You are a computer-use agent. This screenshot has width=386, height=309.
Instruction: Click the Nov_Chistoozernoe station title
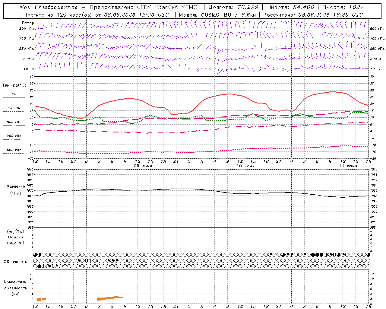tap(48, 7)
